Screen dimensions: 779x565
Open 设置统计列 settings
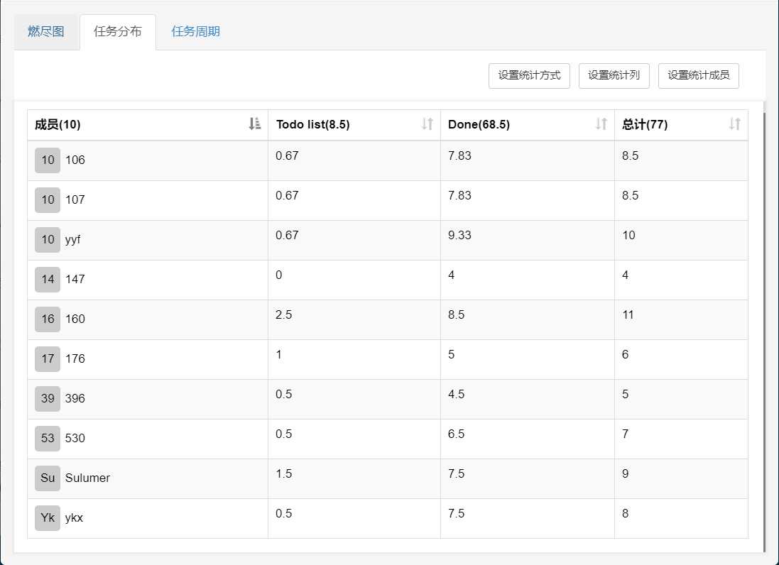click(x=614, y=75)
